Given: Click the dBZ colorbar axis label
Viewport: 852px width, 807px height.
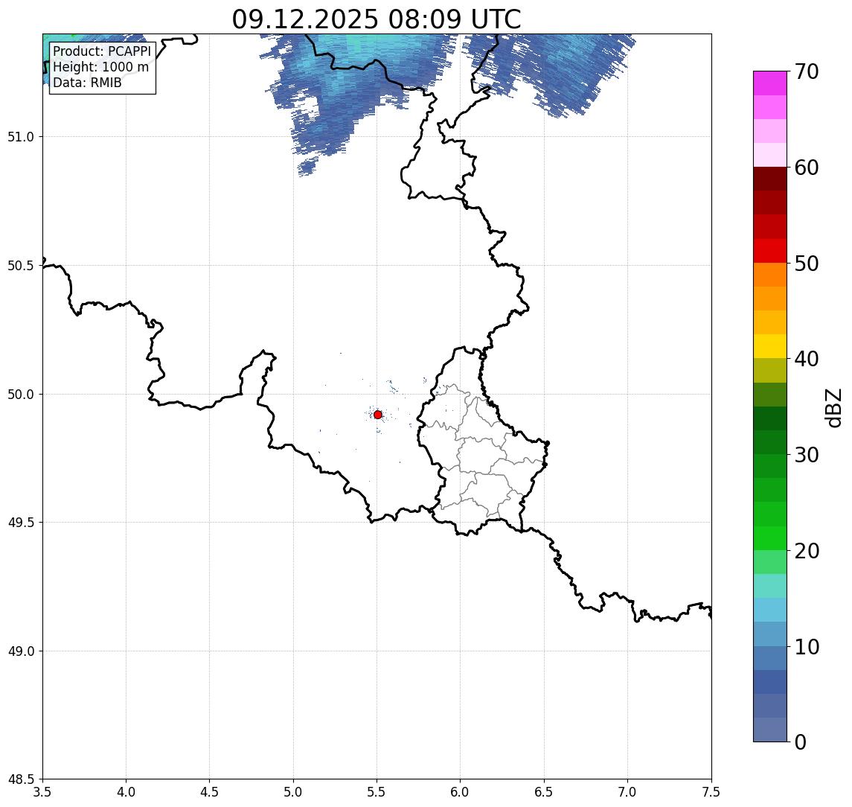Looking at the screenshot, I should [x=833, y=408].
